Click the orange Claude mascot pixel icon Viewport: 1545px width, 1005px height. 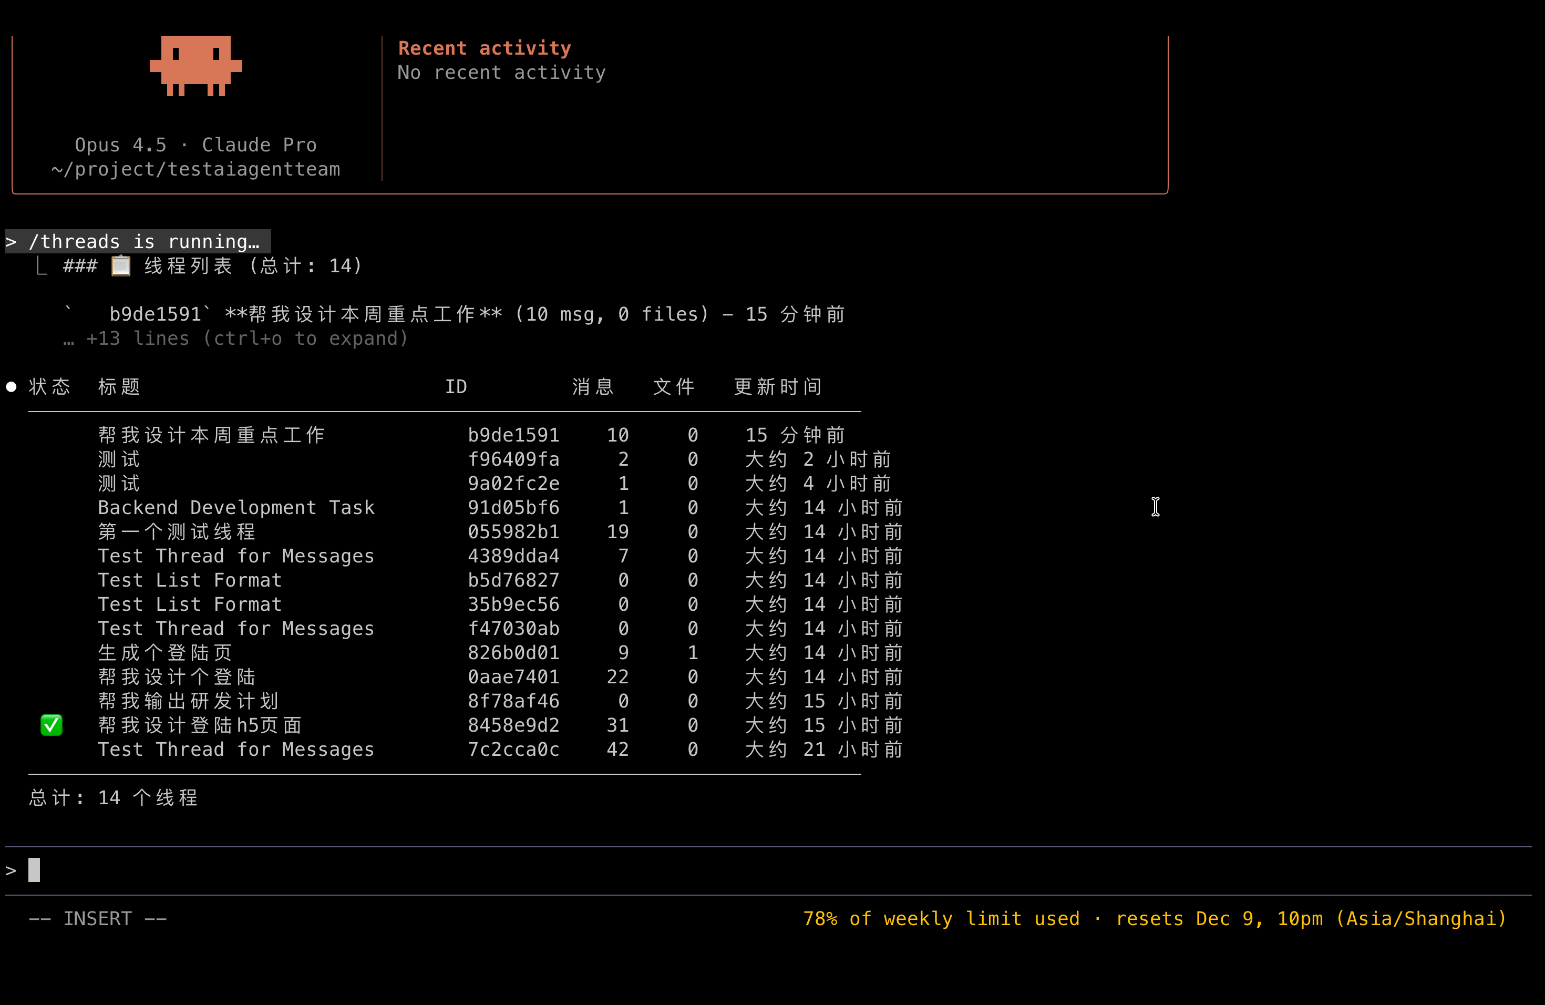195,66
